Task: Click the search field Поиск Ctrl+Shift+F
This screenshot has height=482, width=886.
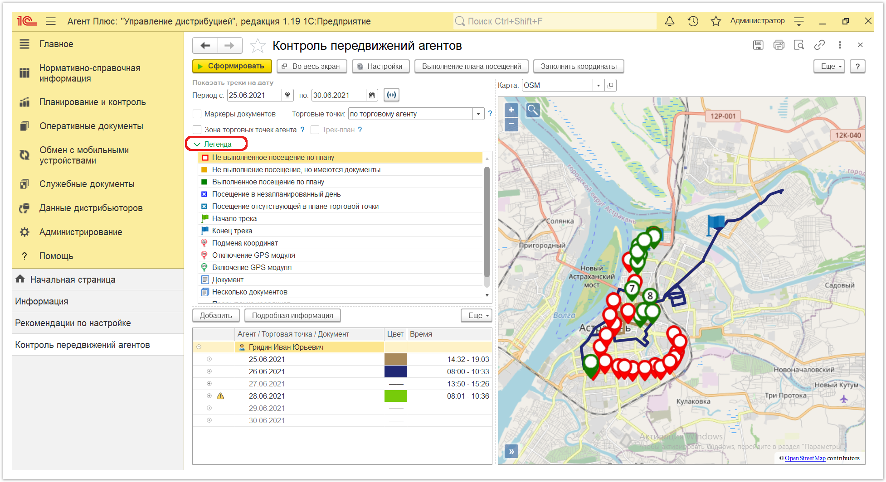Action: click(555, 21)
